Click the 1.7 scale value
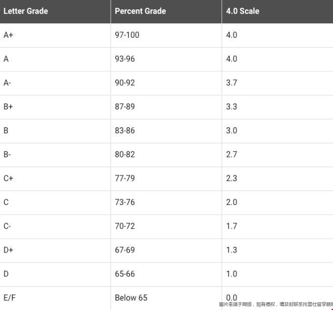 click(x=231, y=226)
